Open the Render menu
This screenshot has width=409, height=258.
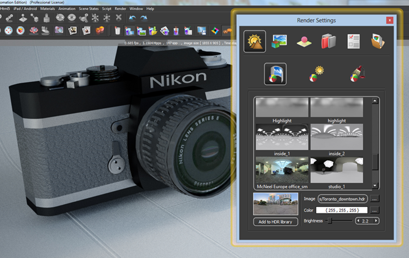pyautogui.click(x=120, y=8)
